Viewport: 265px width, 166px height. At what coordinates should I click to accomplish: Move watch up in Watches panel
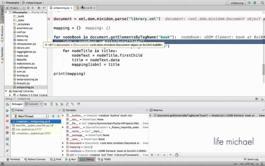(164, 155)
